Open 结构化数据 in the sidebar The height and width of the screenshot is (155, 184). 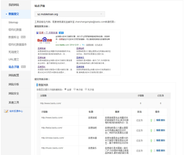pos(15,30)
